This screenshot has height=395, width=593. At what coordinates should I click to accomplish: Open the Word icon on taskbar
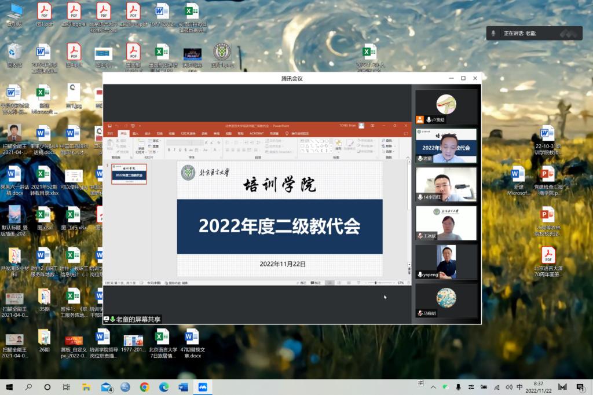click(x=183, y=387)
